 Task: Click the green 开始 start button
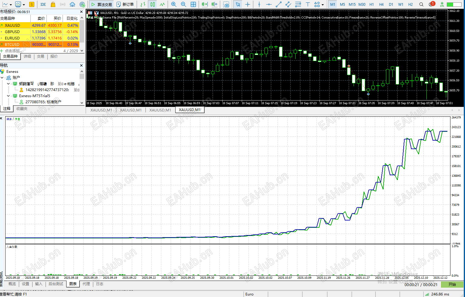point(452,285)
